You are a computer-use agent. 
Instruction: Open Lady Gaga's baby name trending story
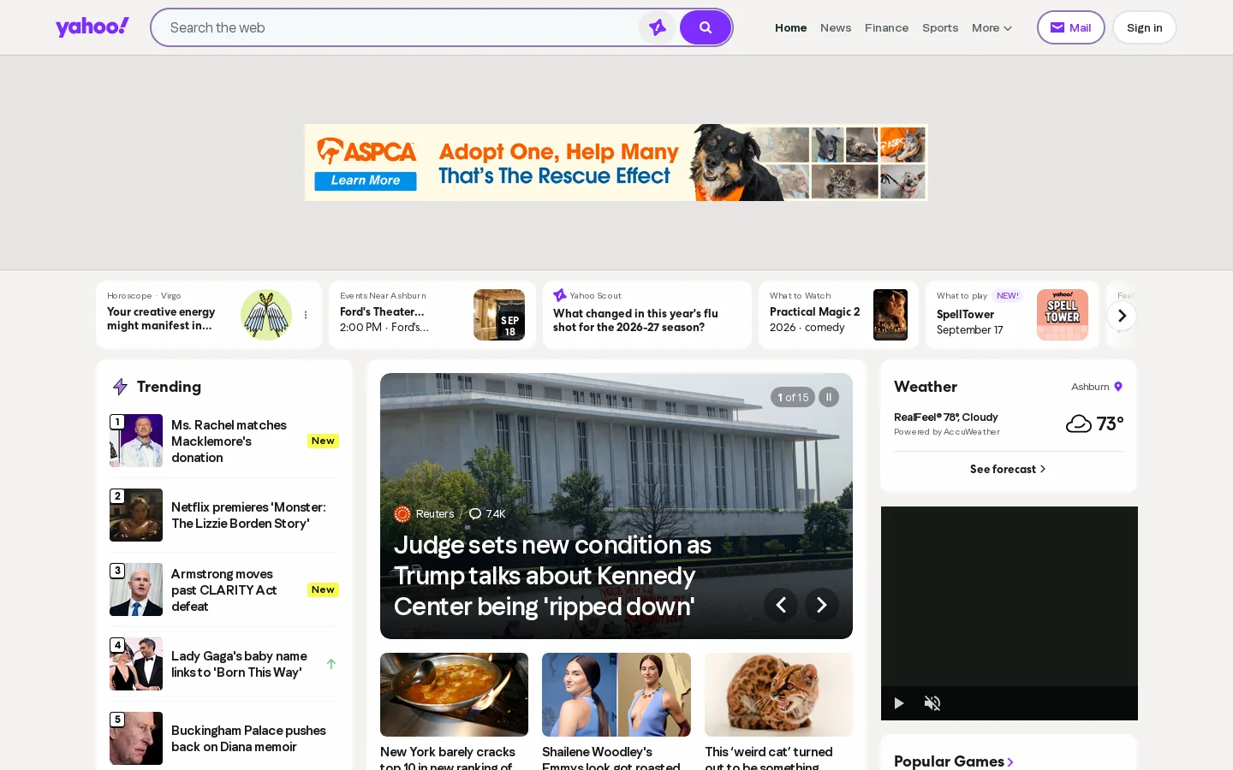[239, 664]
